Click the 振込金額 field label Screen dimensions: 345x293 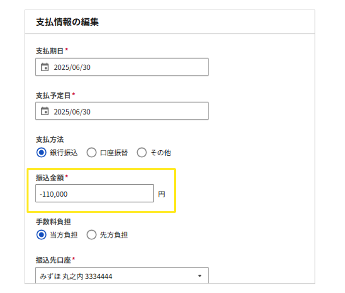pos(50,178)
